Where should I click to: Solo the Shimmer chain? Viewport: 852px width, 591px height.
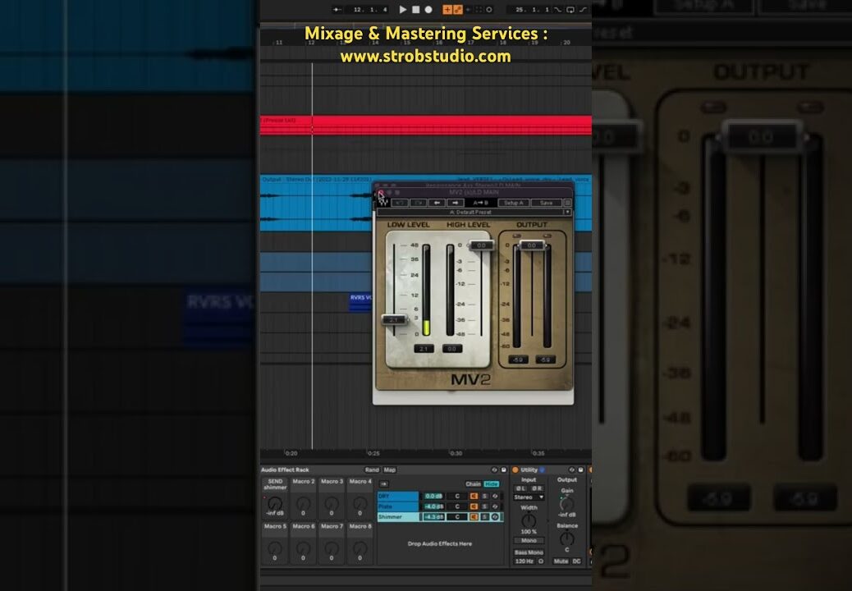pos(484,516)
